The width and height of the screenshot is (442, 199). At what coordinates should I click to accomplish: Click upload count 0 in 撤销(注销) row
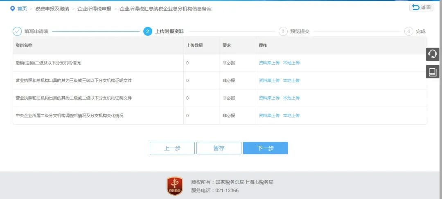[187, 63]
